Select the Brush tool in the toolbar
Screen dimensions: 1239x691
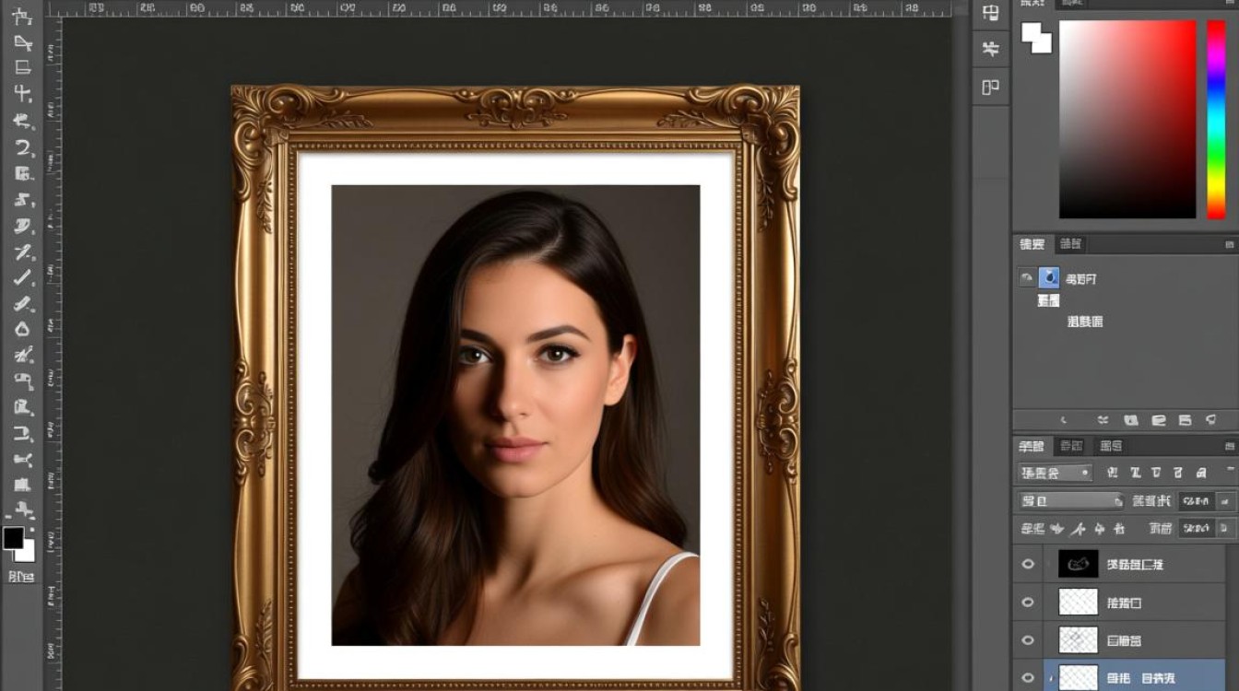pyautogui.click(x=22, y=278)
